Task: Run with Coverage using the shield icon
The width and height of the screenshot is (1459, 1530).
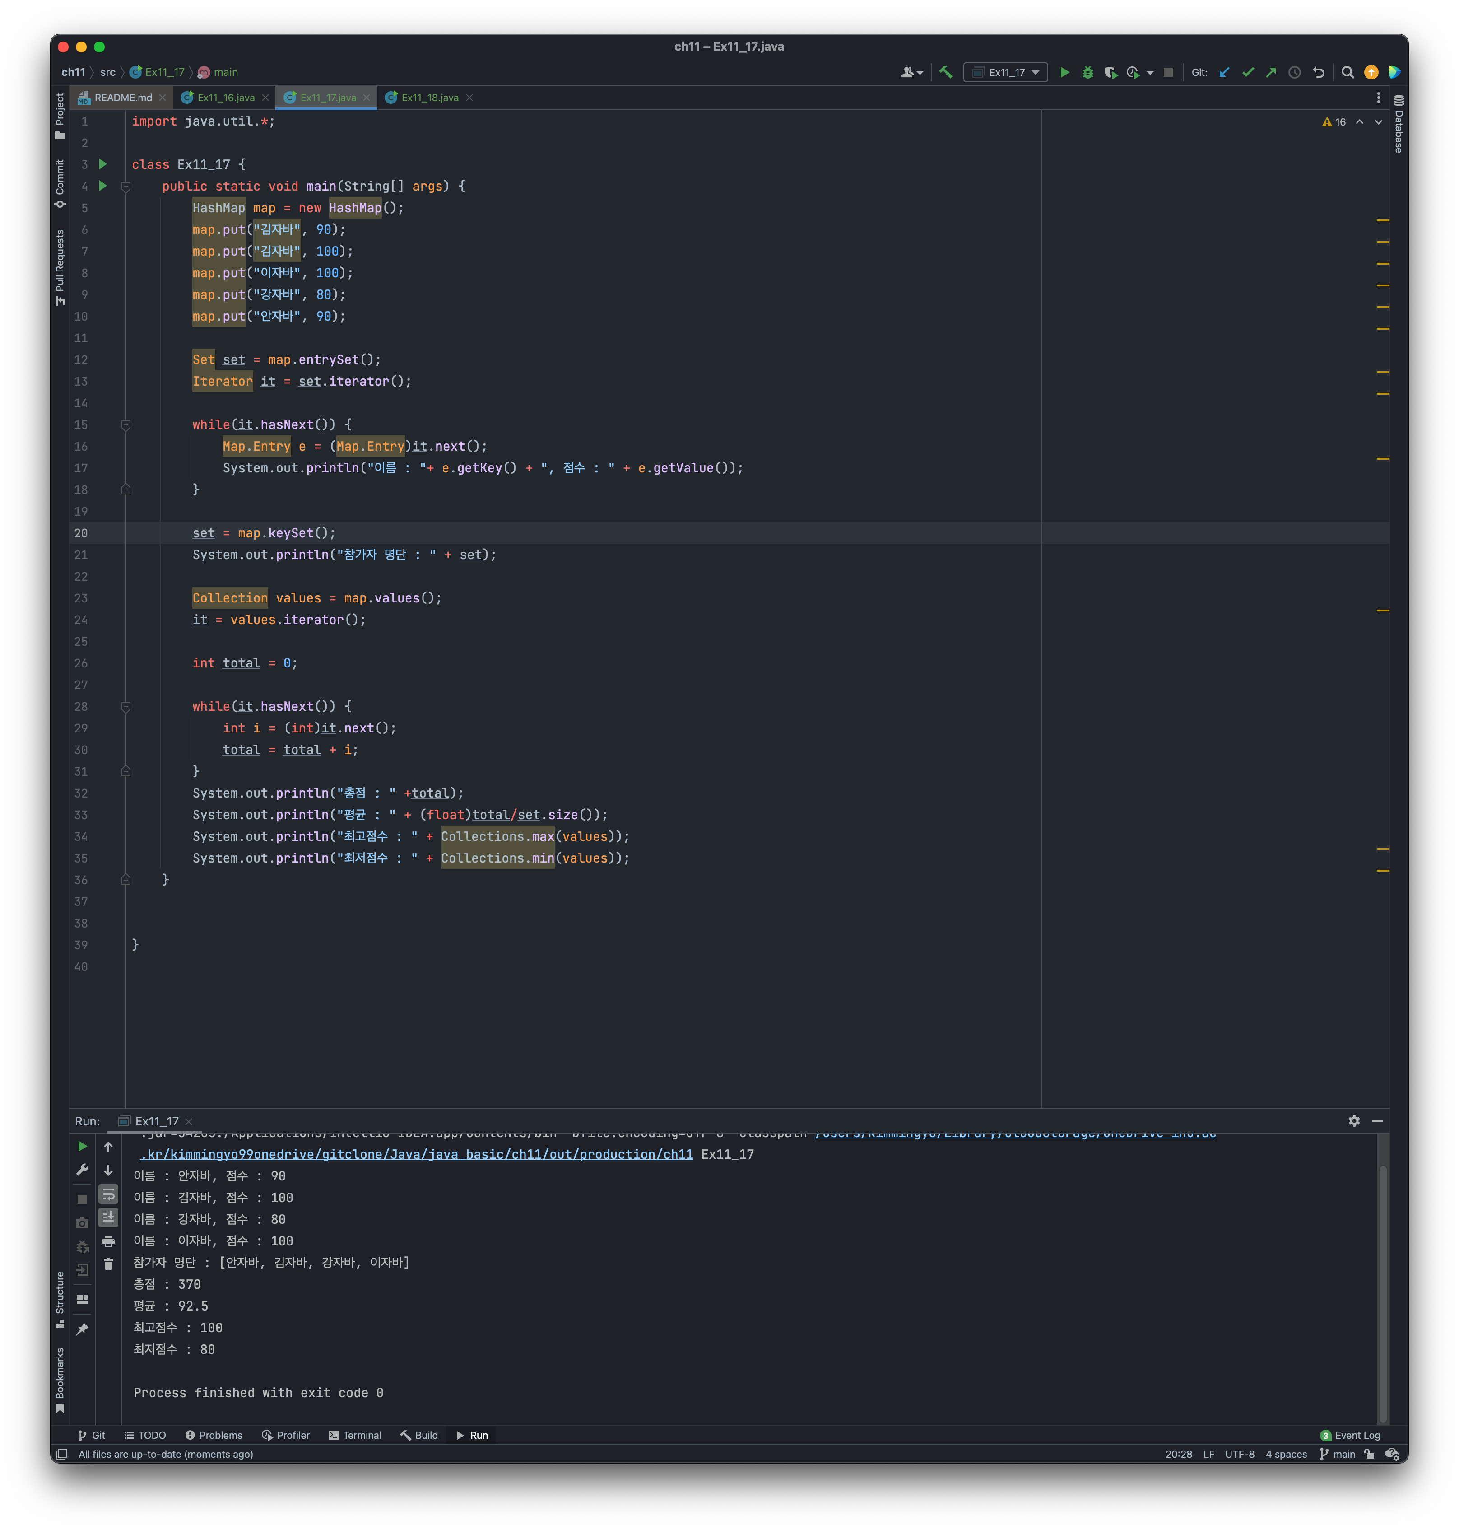Action: pyautogui.click(x=1111, y=72)
